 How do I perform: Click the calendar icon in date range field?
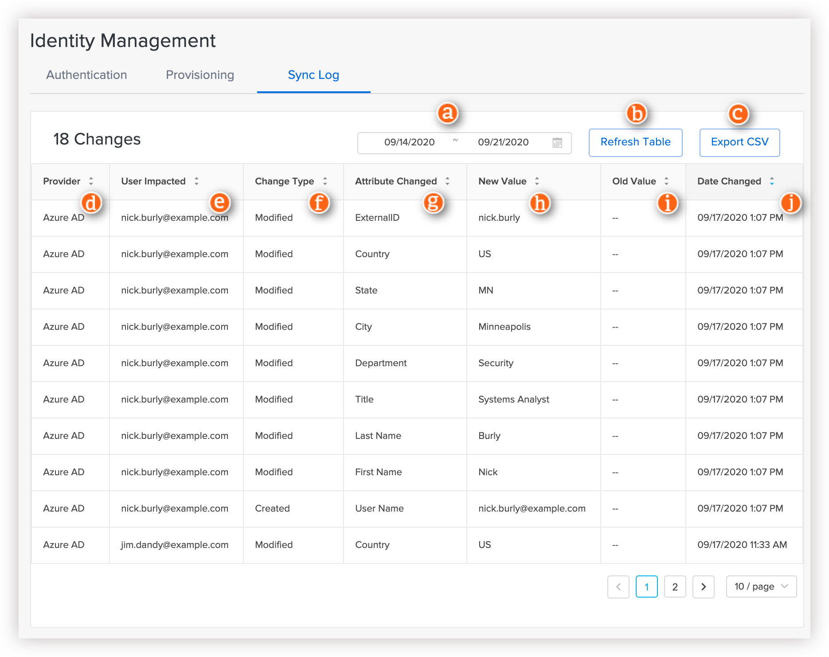pyautogui.click(x=557, y=143)
